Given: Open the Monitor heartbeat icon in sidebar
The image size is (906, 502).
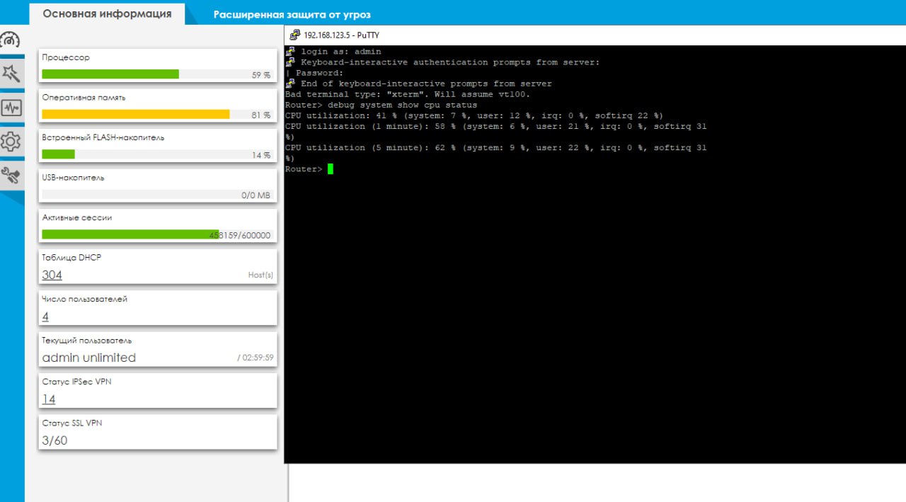Looking at the screenshot, I should pos(11,108).
